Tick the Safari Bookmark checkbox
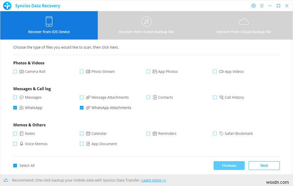The width and height of the screenshot is (293, 186). 215,133
